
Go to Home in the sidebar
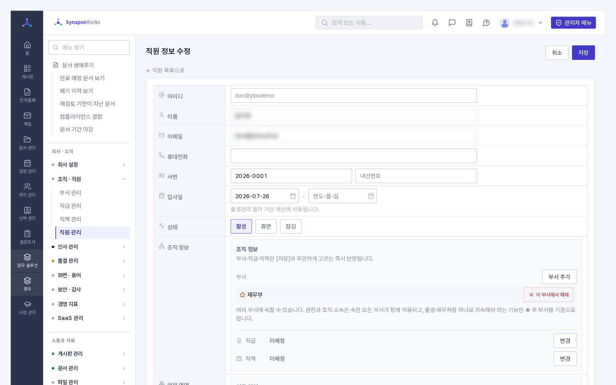(27, 48)
